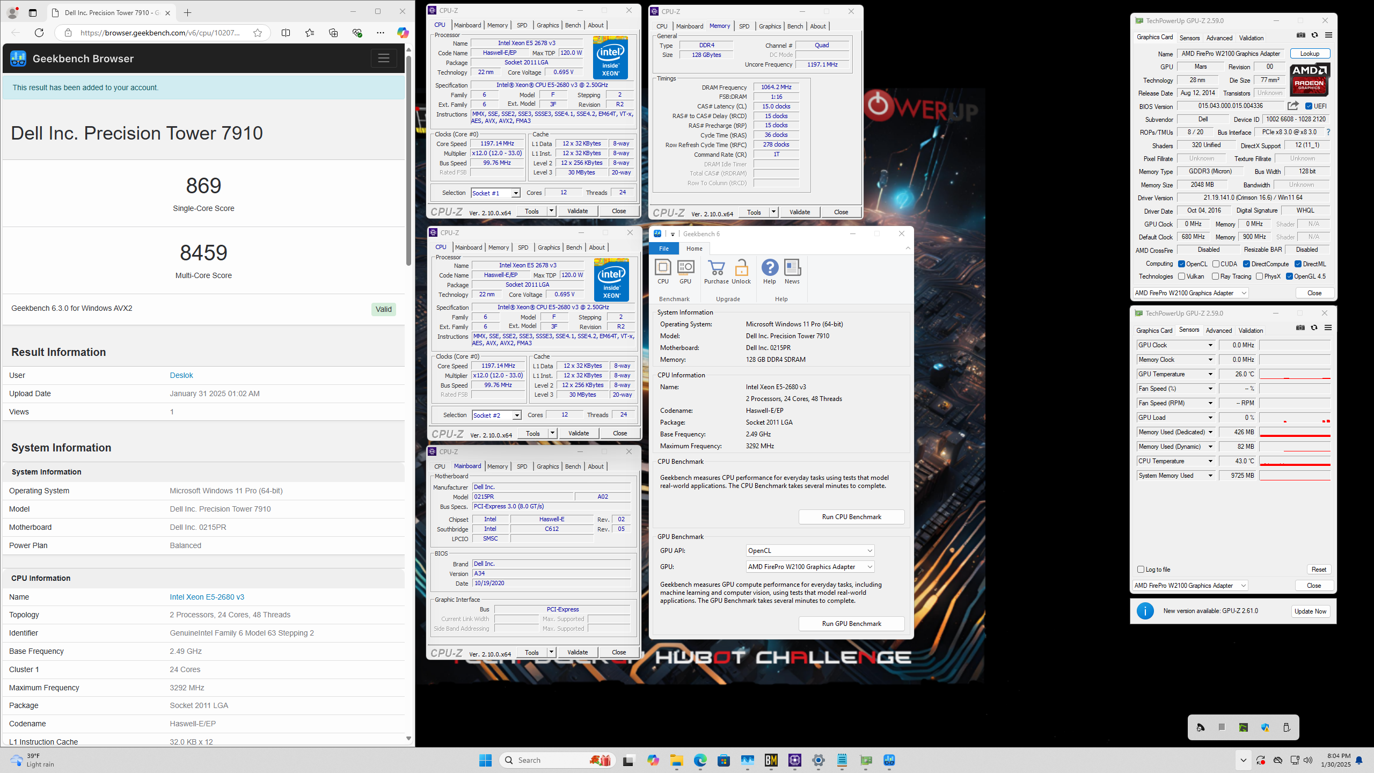Click Run GPU Benchmark button

tap(851, 624)
